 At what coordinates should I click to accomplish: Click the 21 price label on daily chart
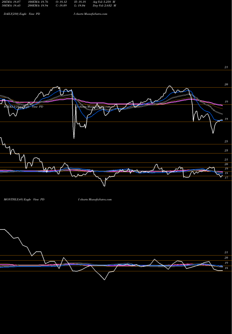click(x=226, y=67)
